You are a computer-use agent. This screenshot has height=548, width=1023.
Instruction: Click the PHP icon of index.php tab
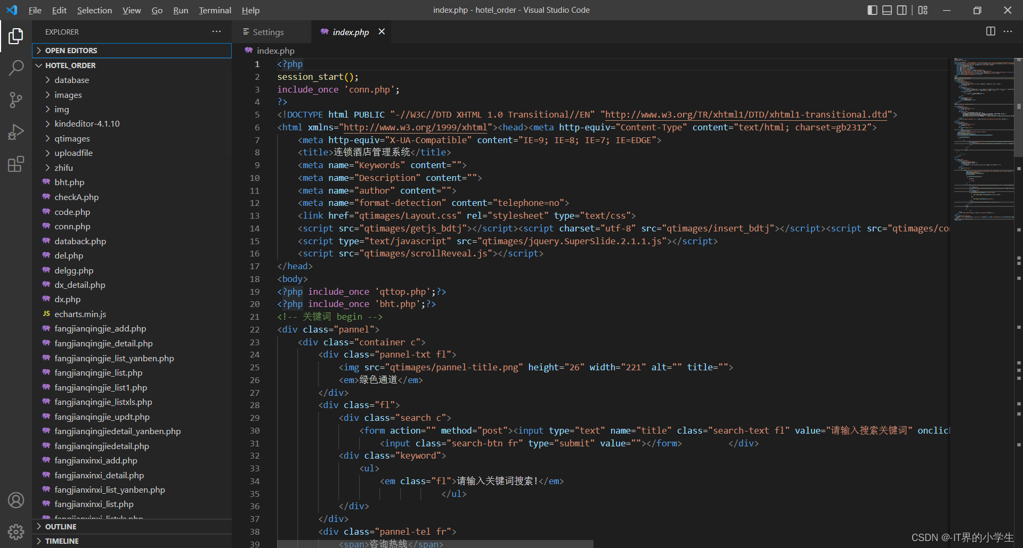pyautogui.click(x=324, y=32)
